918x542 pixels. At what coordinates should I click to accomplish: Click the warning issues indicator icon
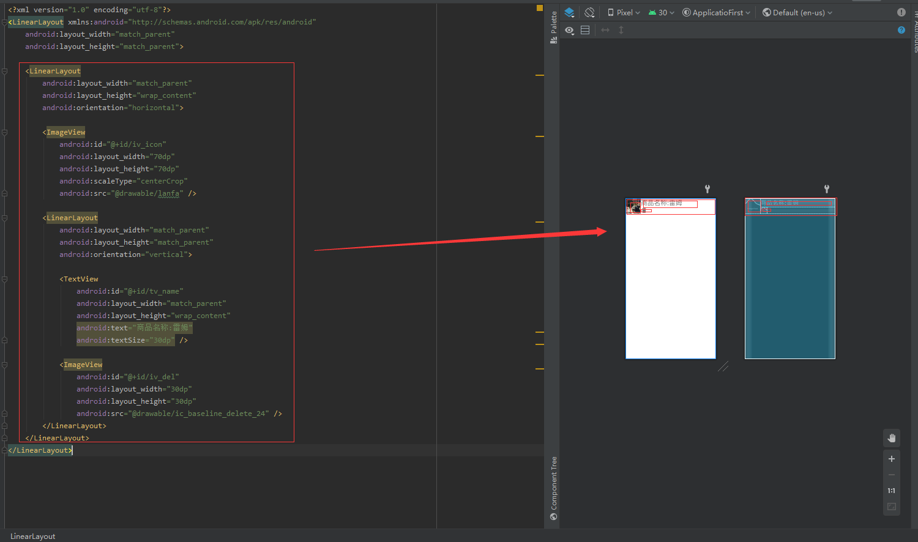tap(901, 12)
